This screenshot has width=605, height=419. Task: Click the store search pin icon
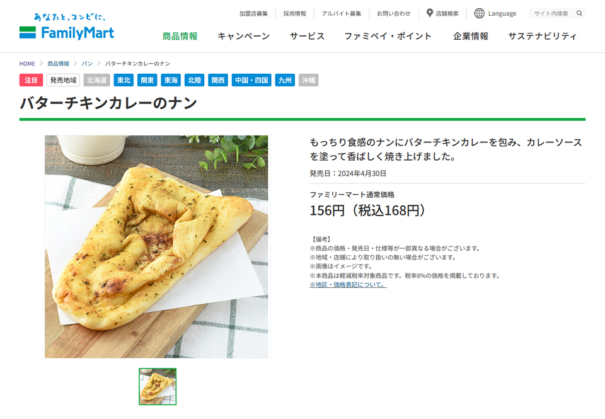pos(429,13)
